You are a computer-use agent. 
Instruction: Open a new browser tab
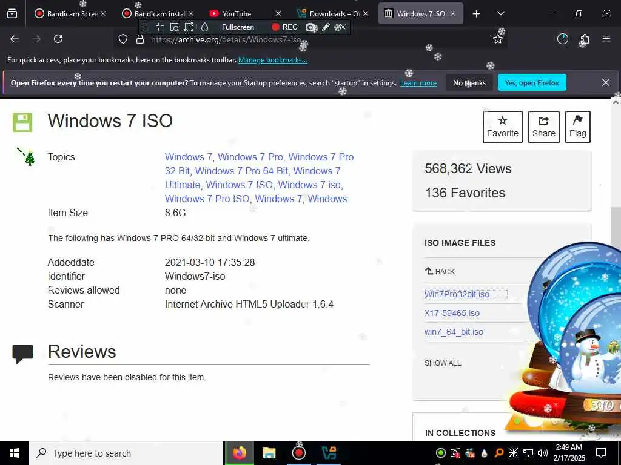coord(477,14)
